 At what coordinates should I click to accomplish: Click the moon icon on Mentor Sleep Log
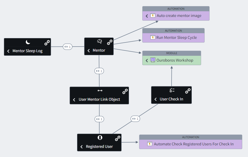28,42
